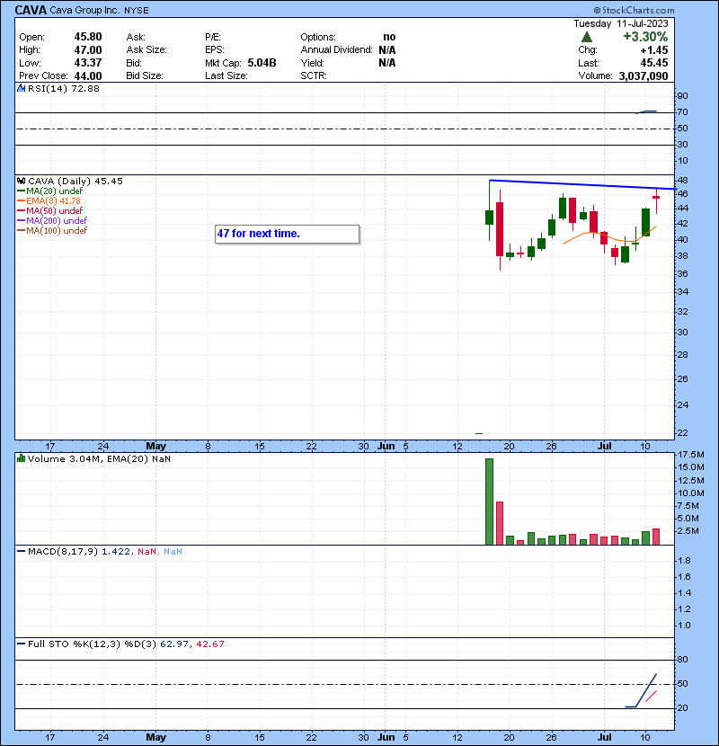This screenshot has width=719, height=746.
Task: Click the MACD(8,17,9) 1.422 label
Action: 79,552
